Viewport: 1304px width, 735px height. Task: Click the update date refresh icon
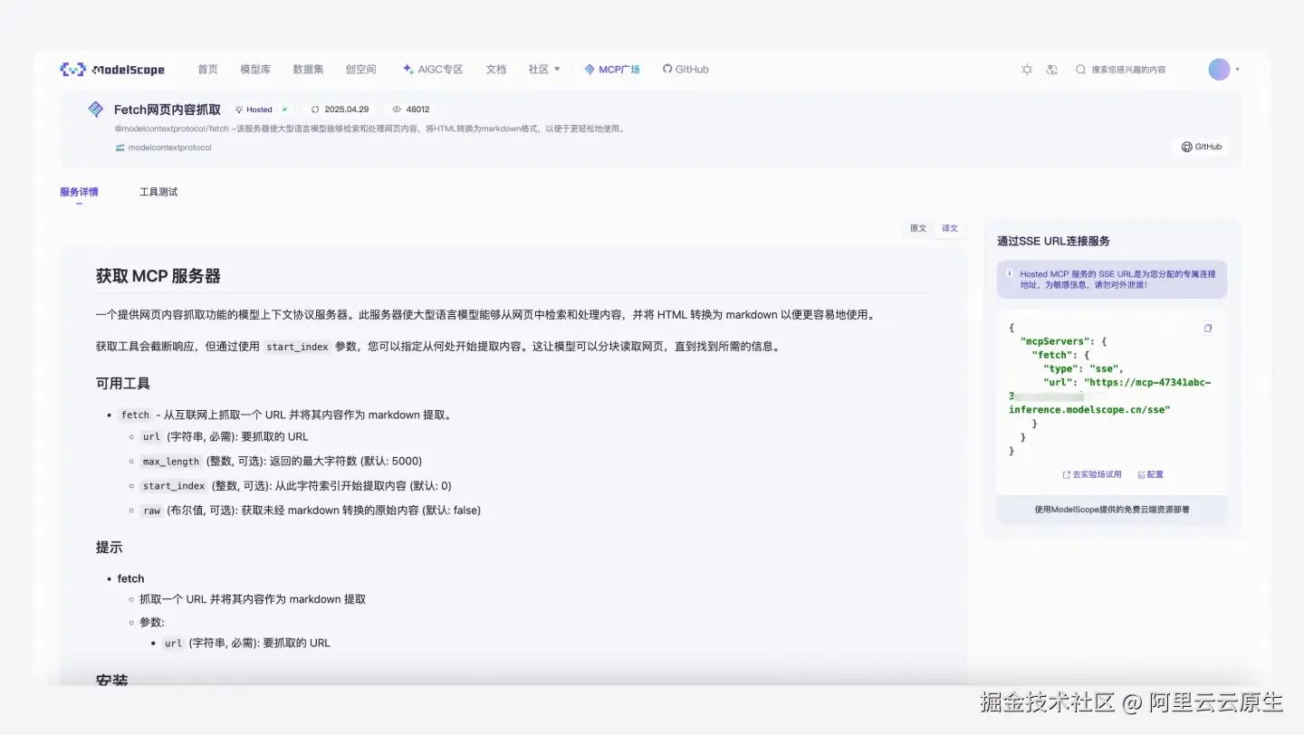point(315,110)
